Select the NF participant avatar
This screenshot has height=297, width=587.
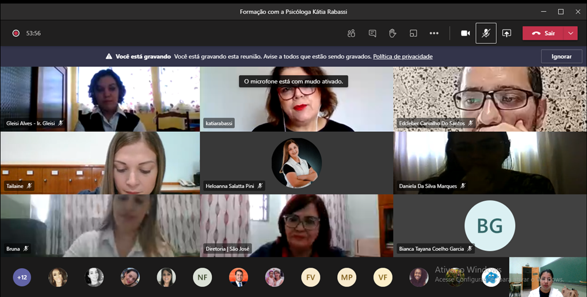202,277
